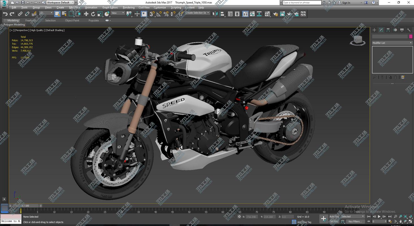Open the Scene Explorer toggle icon
Image resolution: width=414 pixels, height=226 pixels.
click(x=230, y=14)
